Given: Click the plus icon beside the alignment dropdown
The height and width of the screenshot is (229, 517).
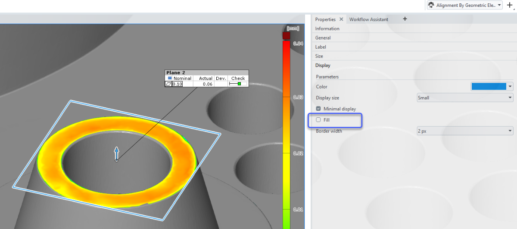Looking at the screenshot, I should (510, 5).
